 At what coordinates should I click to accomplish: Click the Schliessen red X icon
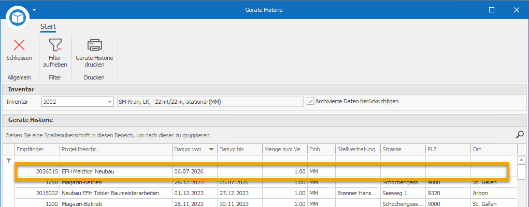(19, 45)
